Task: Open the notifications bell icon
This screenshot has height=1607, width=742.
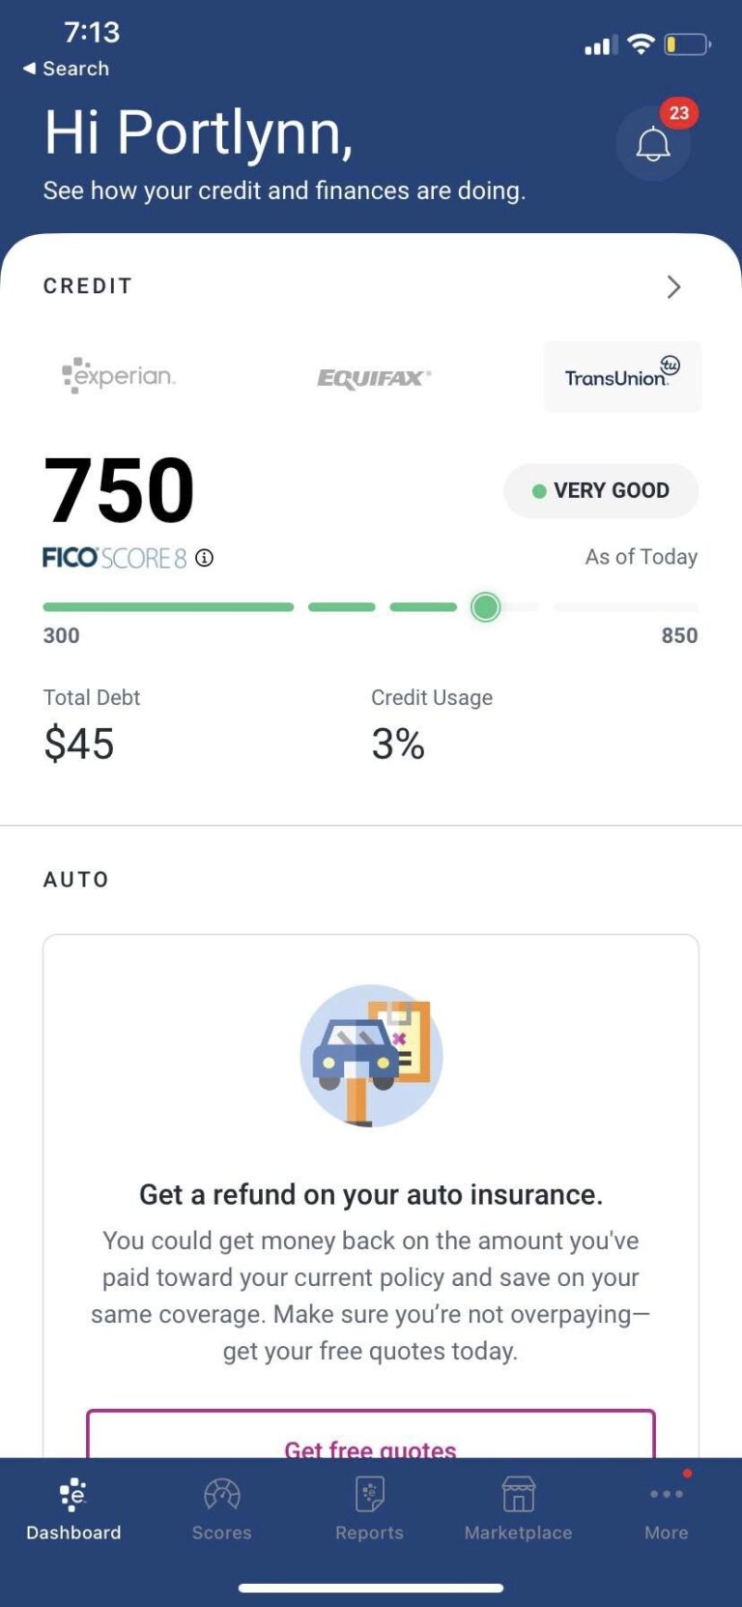Action: (653, 144)
